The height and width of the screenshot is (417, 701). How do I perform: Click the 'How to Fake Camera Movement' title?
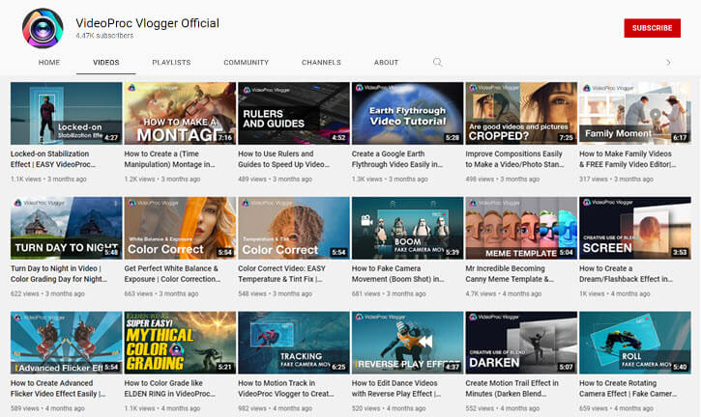(x=406, y=273)
